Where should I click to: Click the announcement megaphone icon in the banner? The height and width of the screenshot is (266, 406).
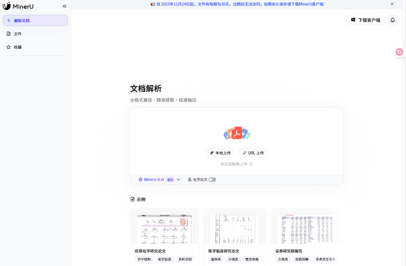tap(153, 4)
